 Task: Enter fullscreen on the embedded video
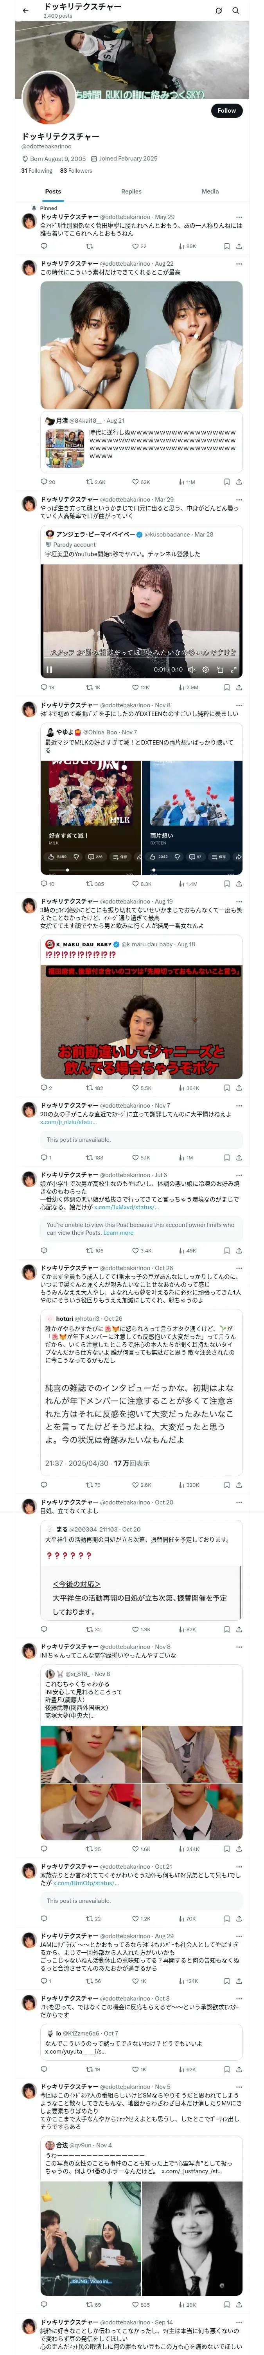(233, 669)
